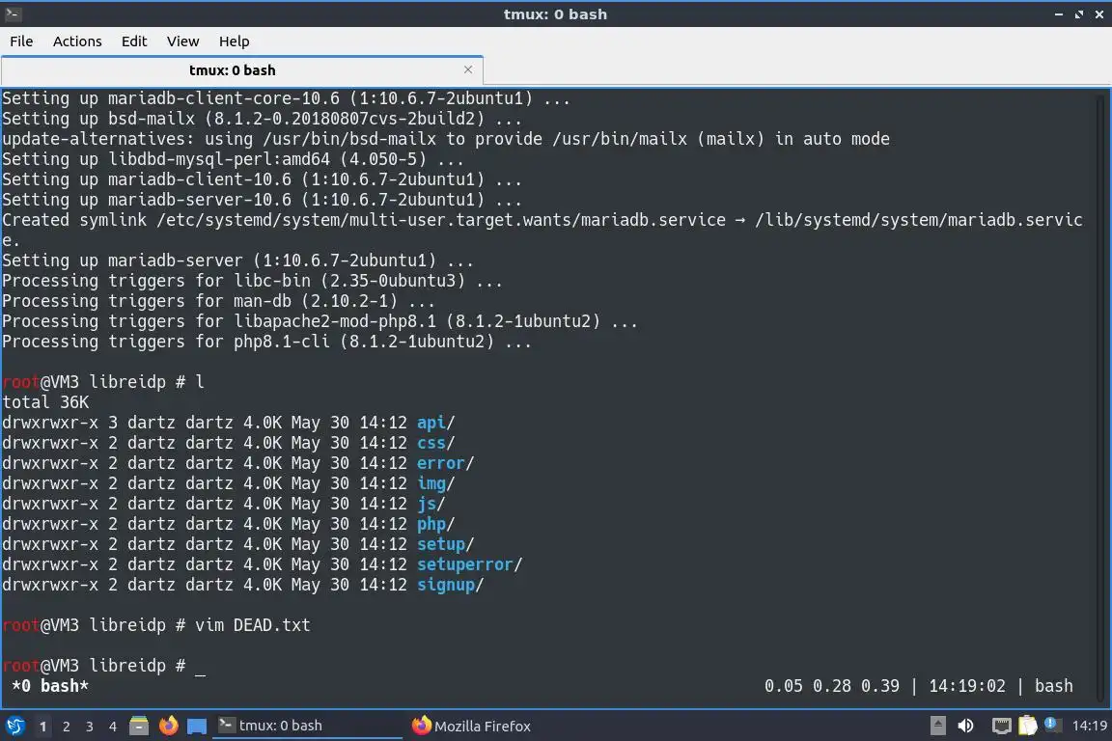1112x741 pixels.
Task: Open the Edit menu
Action: [x=134, y=41]
